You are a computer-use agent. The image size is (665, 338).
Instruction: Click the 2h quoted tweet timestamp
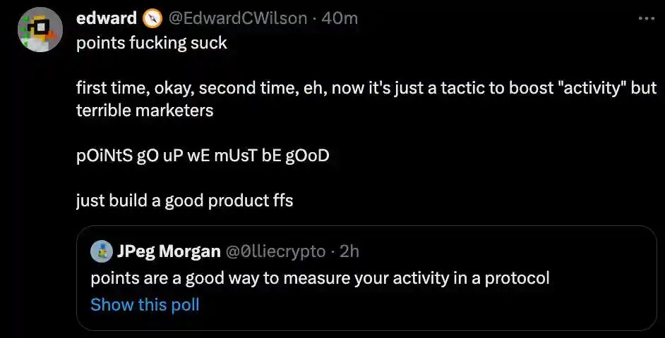349,251
